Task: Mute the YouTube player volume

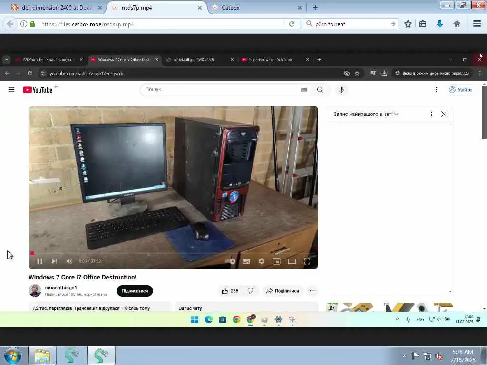Action: coord(69,261)
